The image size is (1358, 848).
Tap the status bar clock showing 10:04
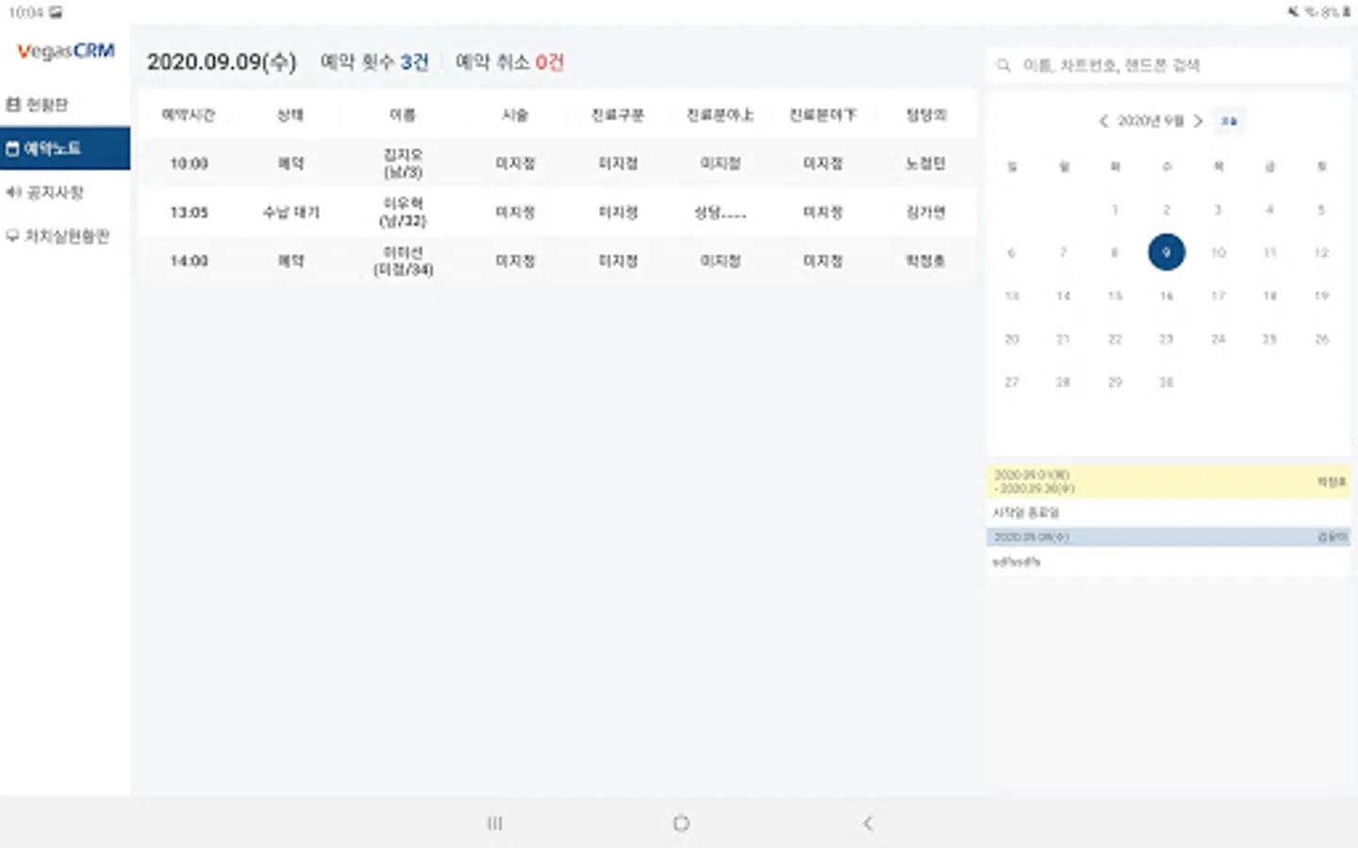click(25, 12)
